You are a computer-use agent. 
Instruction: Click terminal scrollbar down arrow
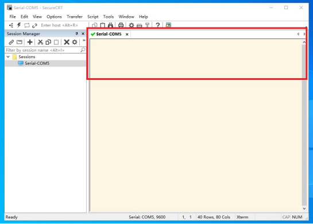(x=304, y=208)
